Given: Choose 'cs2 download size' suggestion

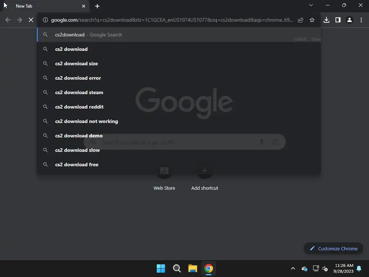Looking at the screenshot, I should (x=179, y=63).
